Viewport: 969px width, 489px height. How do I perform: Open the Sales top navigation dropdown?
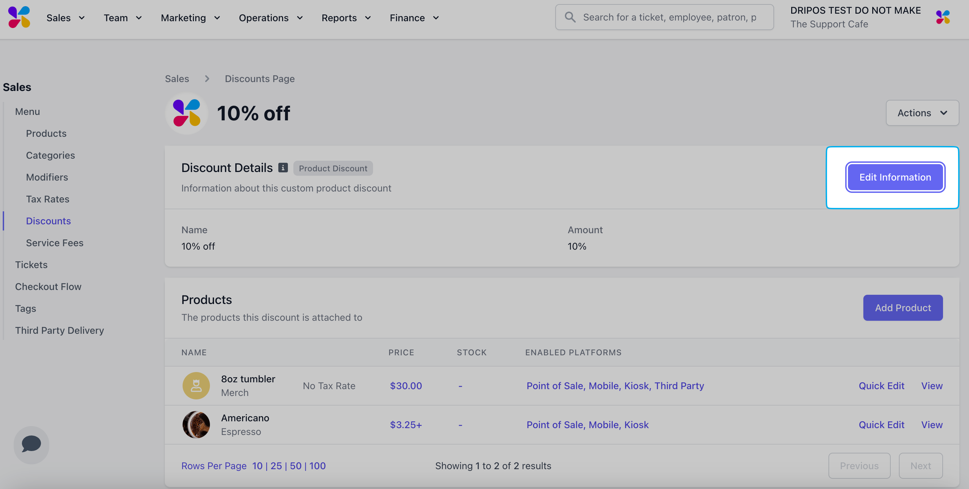[65, 18]
